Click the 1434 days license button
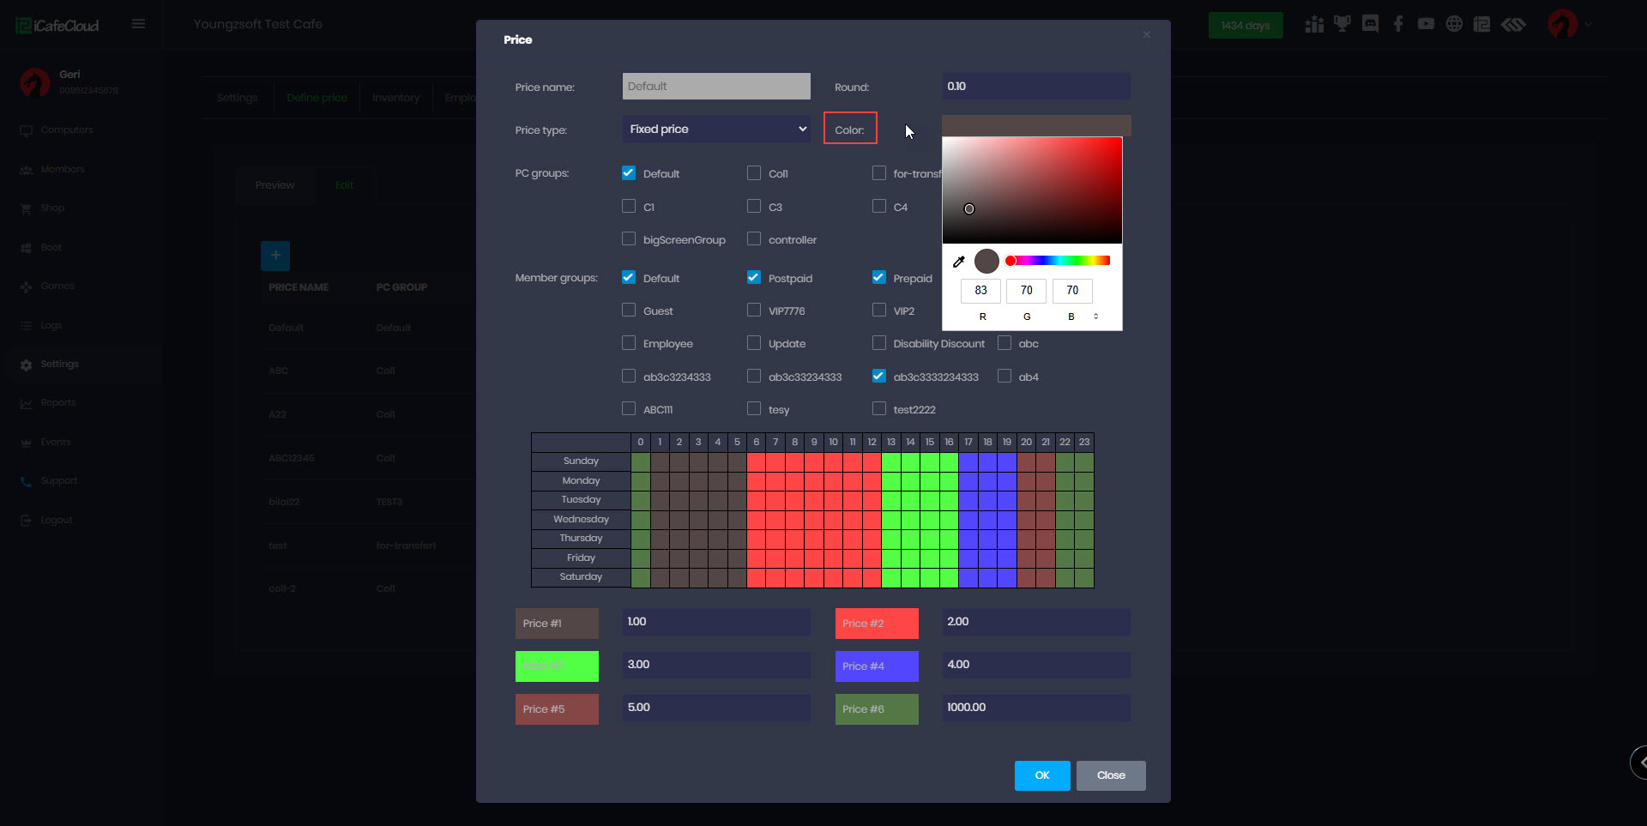Screen dimensions: 1647x826 (x=1246, y=26)
